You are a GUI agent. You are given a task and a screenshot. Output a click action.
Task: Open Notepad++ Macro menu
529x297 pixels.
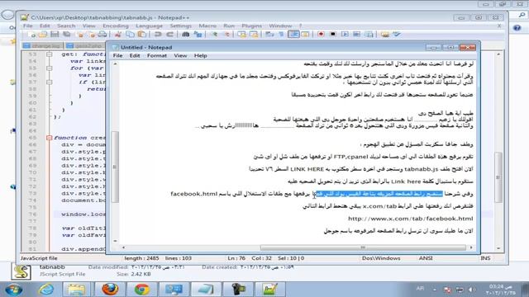(207, 26)
